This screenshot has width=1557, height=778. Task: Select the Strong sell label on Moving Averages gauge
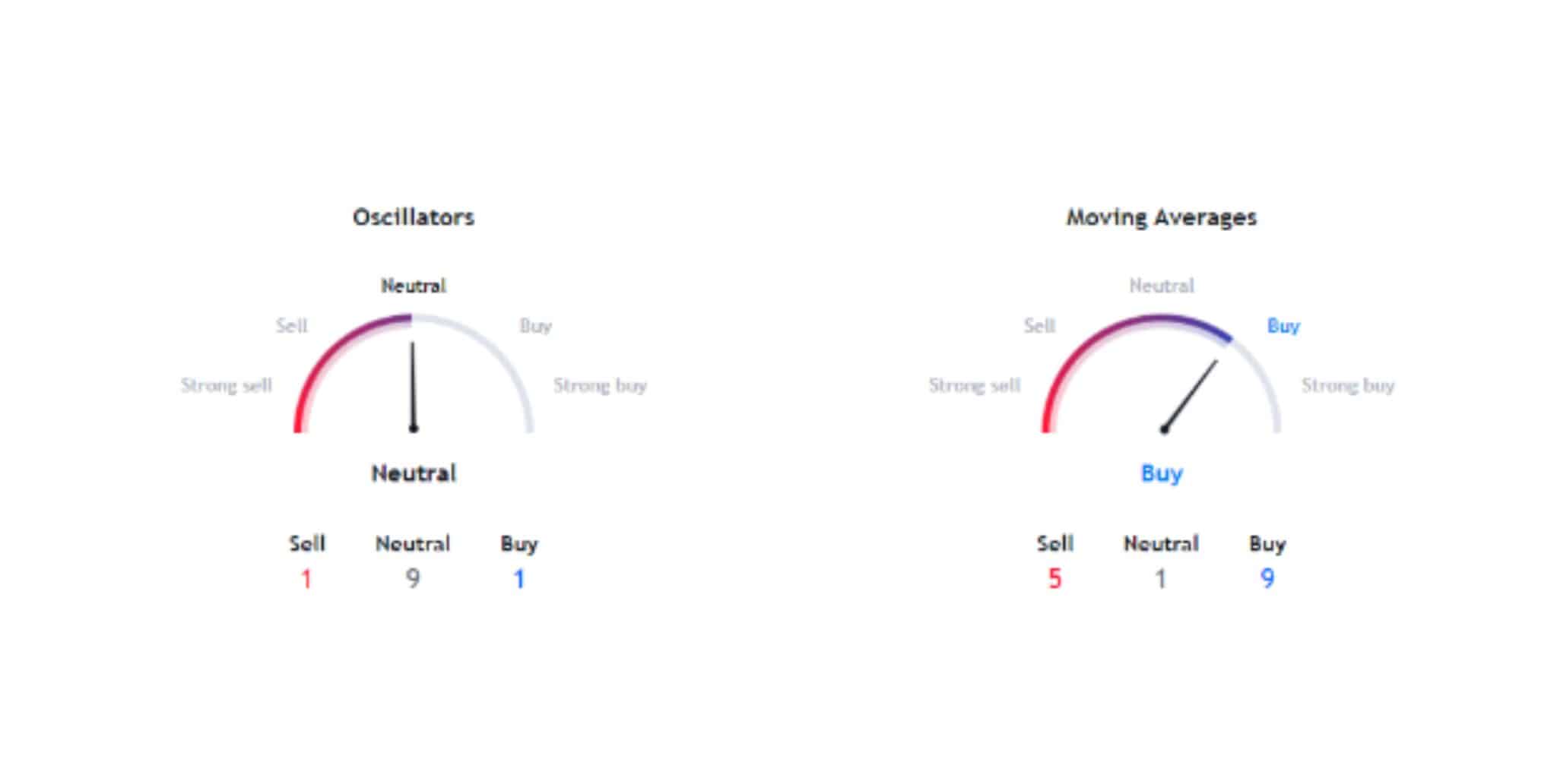coord(974,385)
